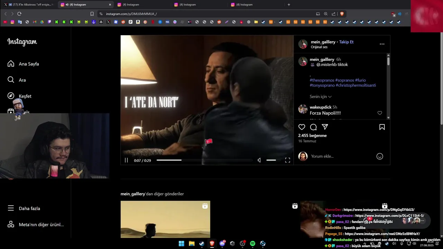Open the Google Drive bookmark icon
Screen dimensions: 443x249
(x=42, y=22)
